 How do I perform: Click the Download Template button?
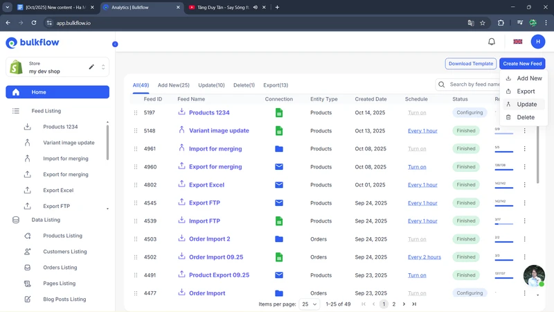click(x=471, y=64)
